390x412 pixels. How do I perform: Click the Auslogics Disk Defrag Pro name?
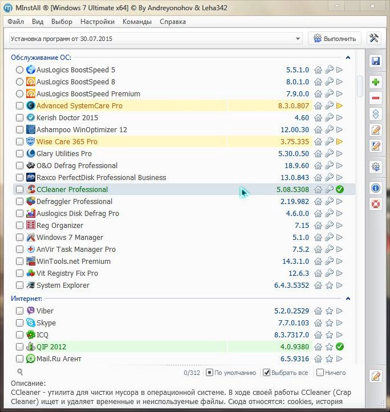tap(78, 213)
